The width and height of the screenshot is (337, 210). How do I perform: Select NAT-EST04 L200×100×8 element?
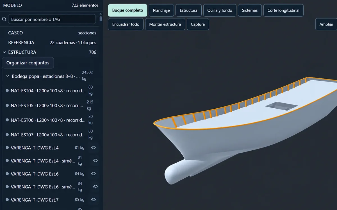tap(48, 91)
